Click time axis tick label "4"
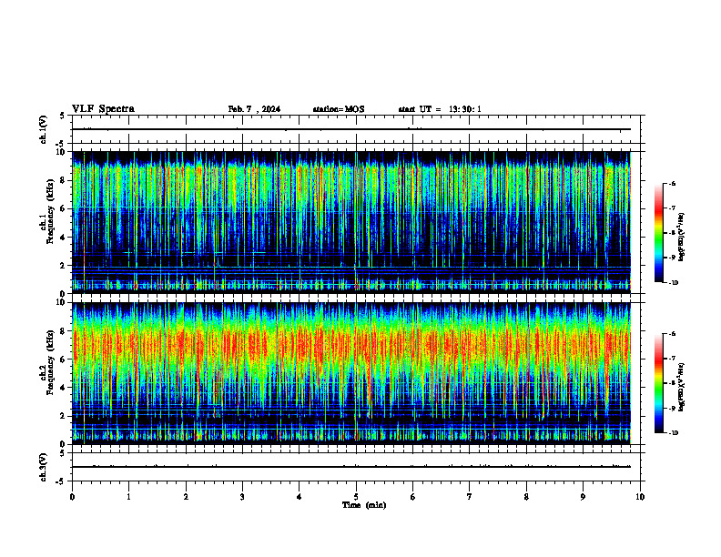 click(300, 497)
